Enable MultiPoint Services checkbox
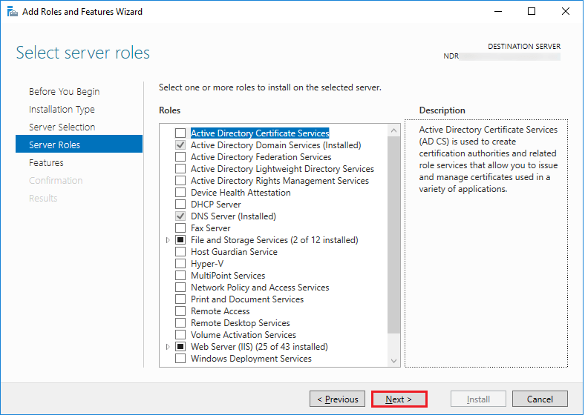Image resolution: width=585 pixels, height=415 pixels. [x=180, y=276]
